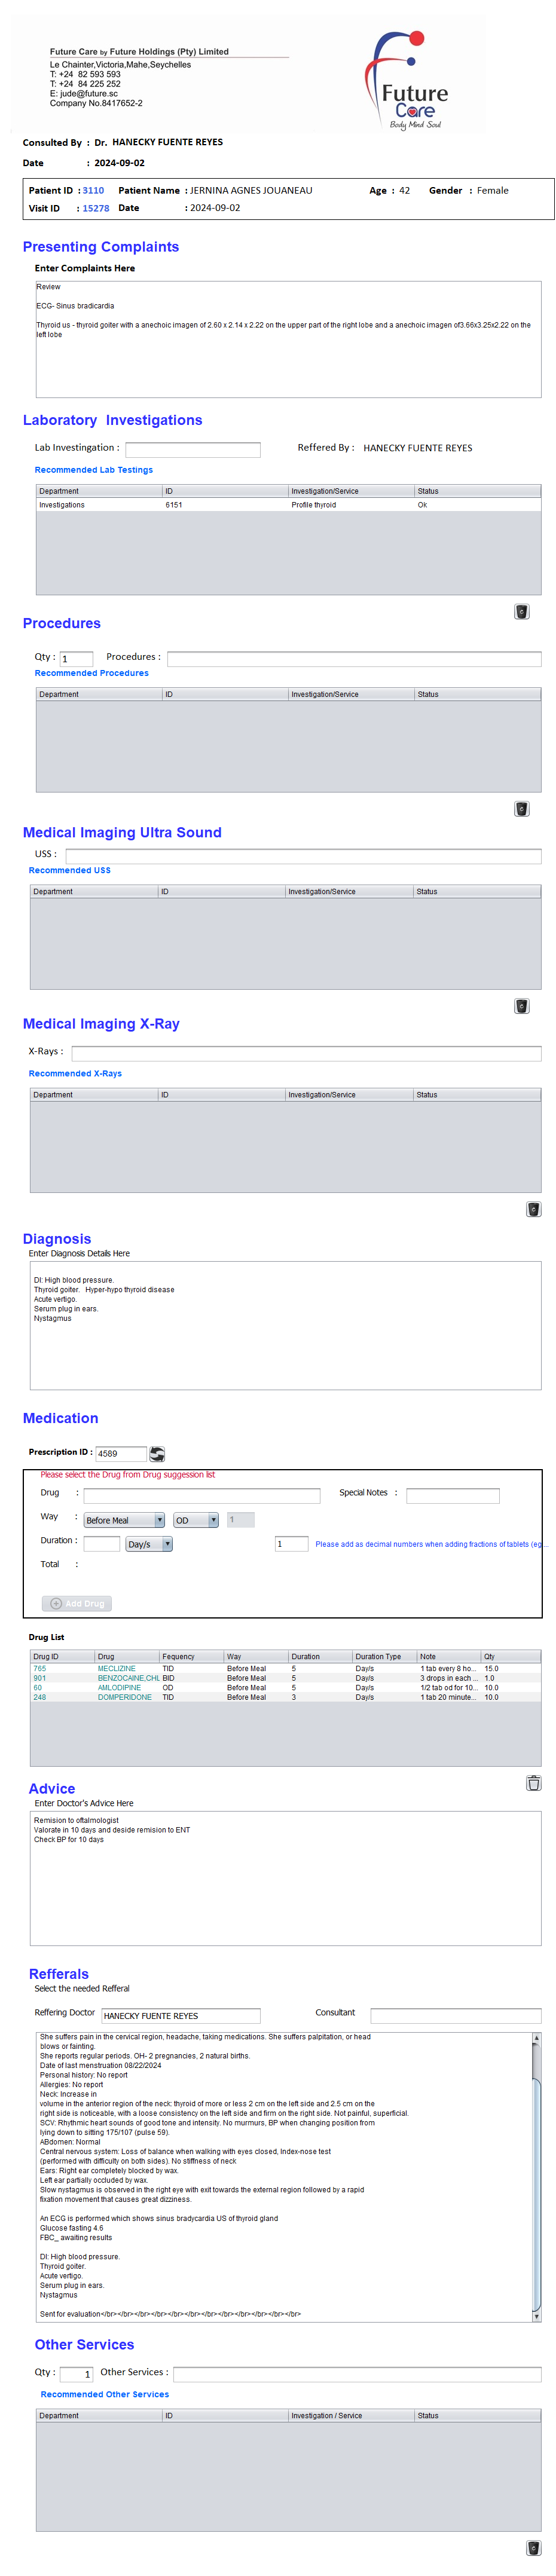Expand the OD frequency dropdown
This screenshot has width=556, height=2576.
coord(196,1520)
